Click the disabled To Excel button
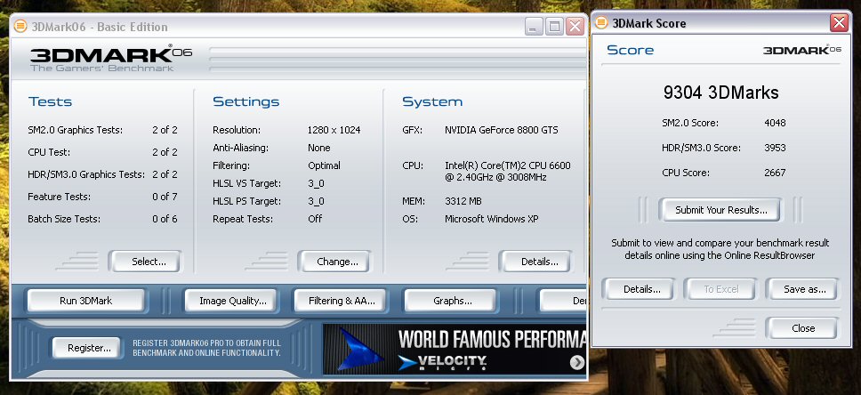 pyautogui.click(x=721, y=289)
